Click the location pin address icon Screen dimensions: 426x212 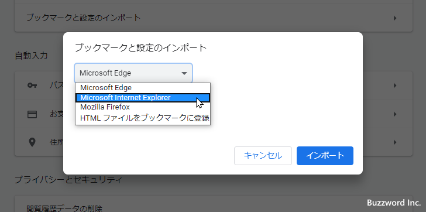(x=32, y=142)
